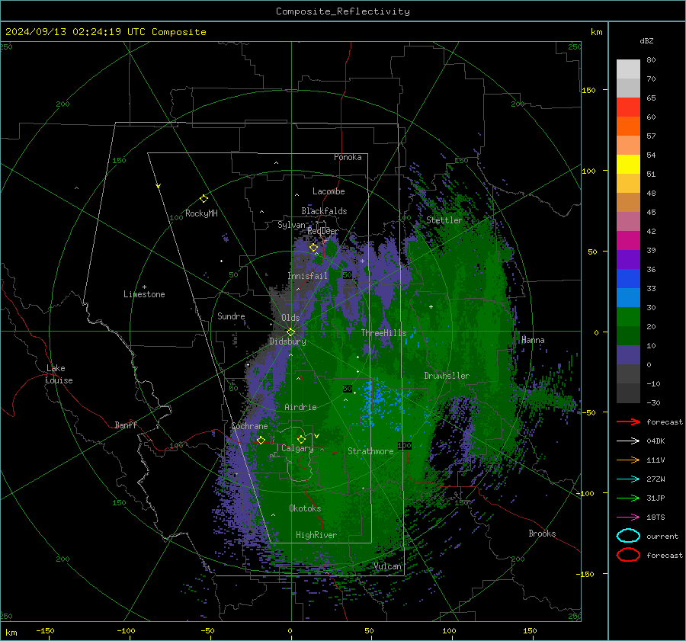Image resolution: width=686 pixels, height=641 pixels.
Task: Select the Airdrie label
Action: point(300,407)
